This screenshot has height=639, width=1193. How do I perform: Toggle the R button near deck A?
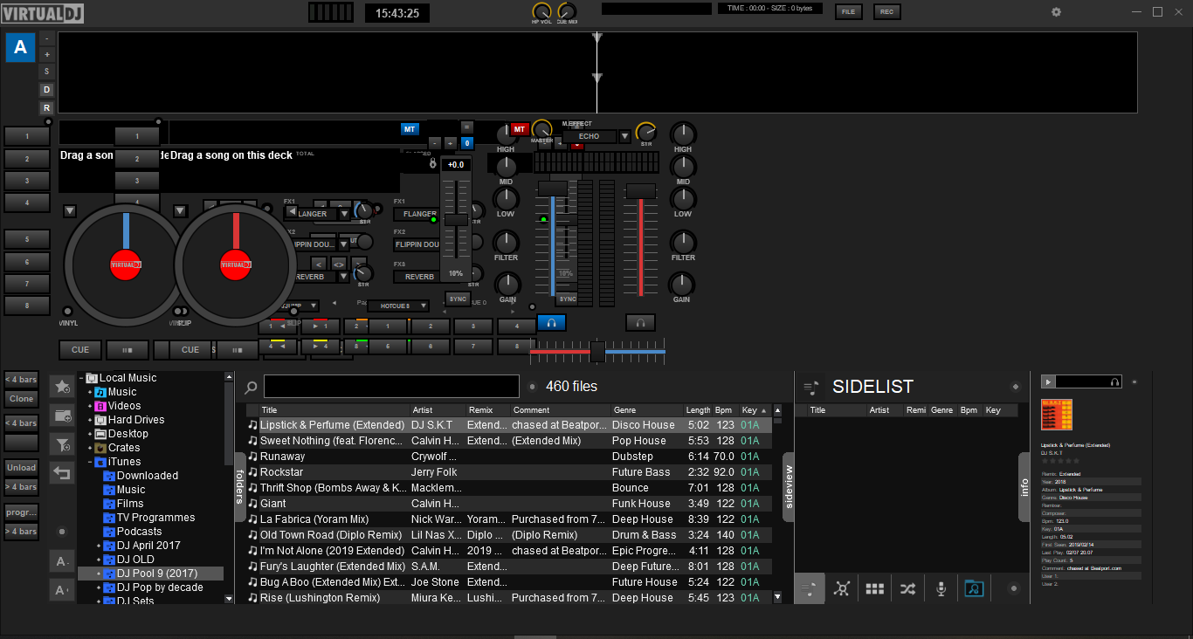coord(47,108)
